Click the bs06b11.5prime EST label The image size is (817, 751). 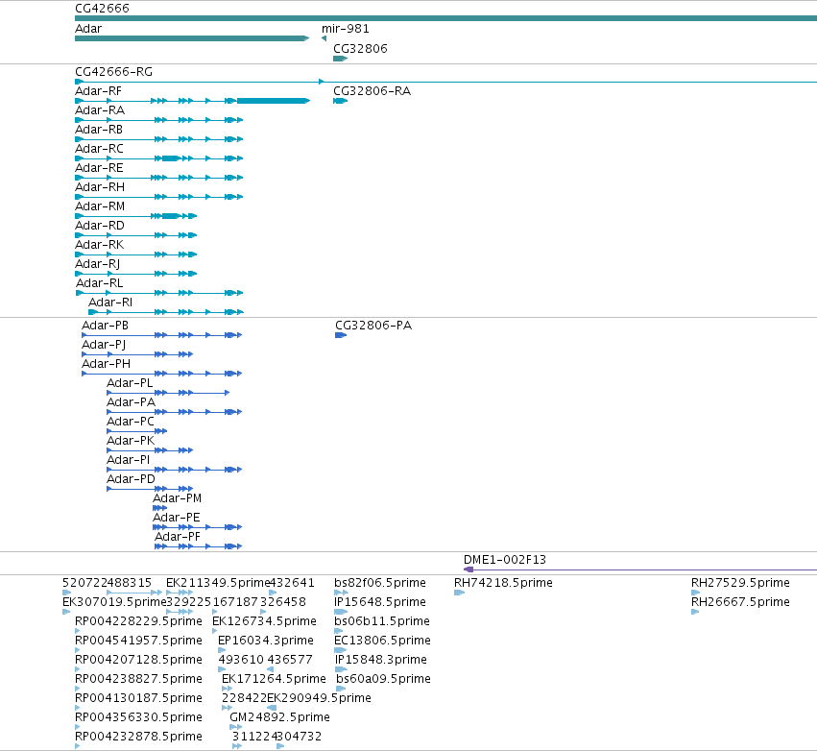[382, 621]
